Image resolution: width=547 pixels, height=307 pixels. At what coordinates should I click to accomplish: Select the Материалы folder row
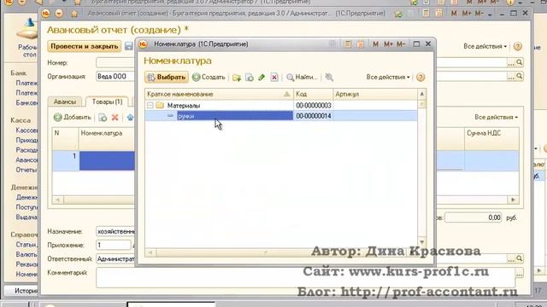(x=281, y=105)
